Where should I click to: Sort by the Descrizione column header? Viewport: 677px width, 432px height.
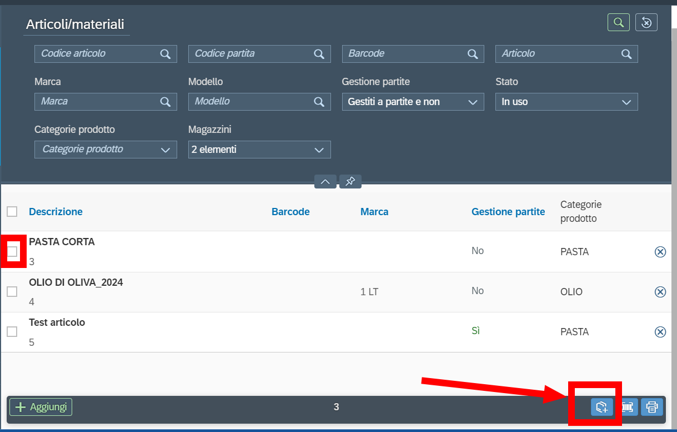pyautogui.click(x=56, y=211)
